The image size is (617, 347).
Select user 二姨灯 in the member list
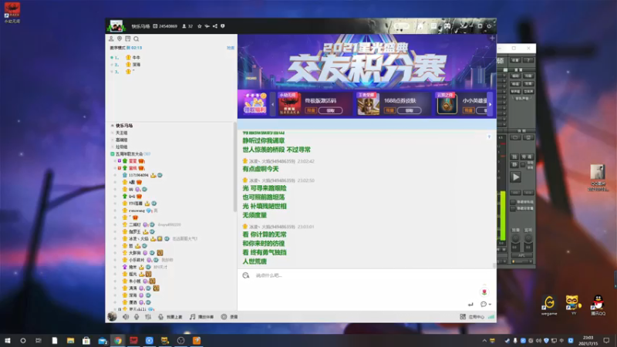pyautogui.click(x=134, y=224)
